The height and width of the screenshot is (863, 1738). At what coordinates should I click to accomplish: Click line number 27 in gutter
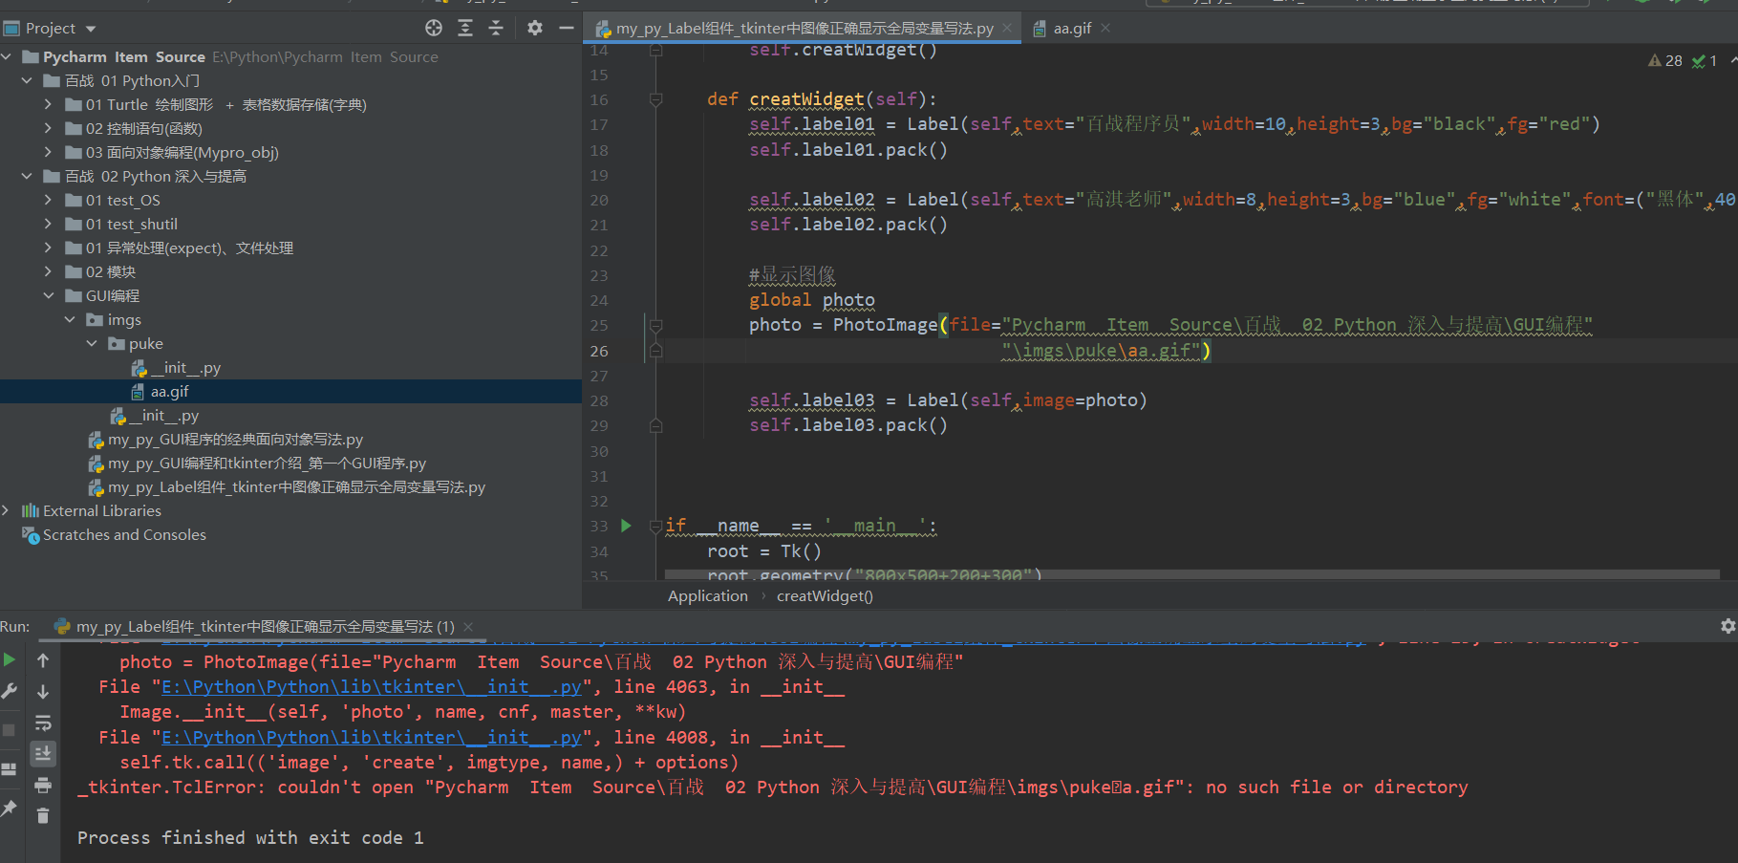[x=599, y=376]
